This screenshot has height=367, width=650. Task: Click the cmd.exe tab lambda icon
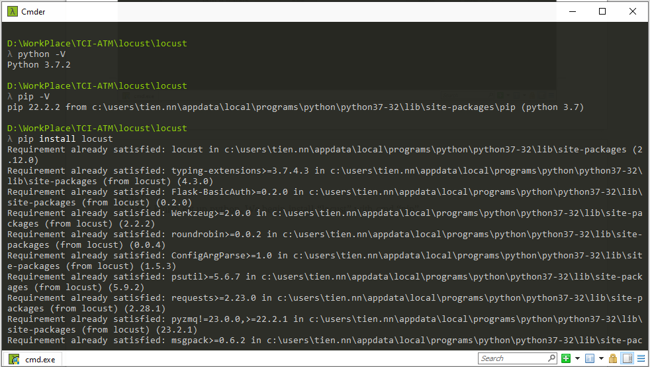[14, 360]
